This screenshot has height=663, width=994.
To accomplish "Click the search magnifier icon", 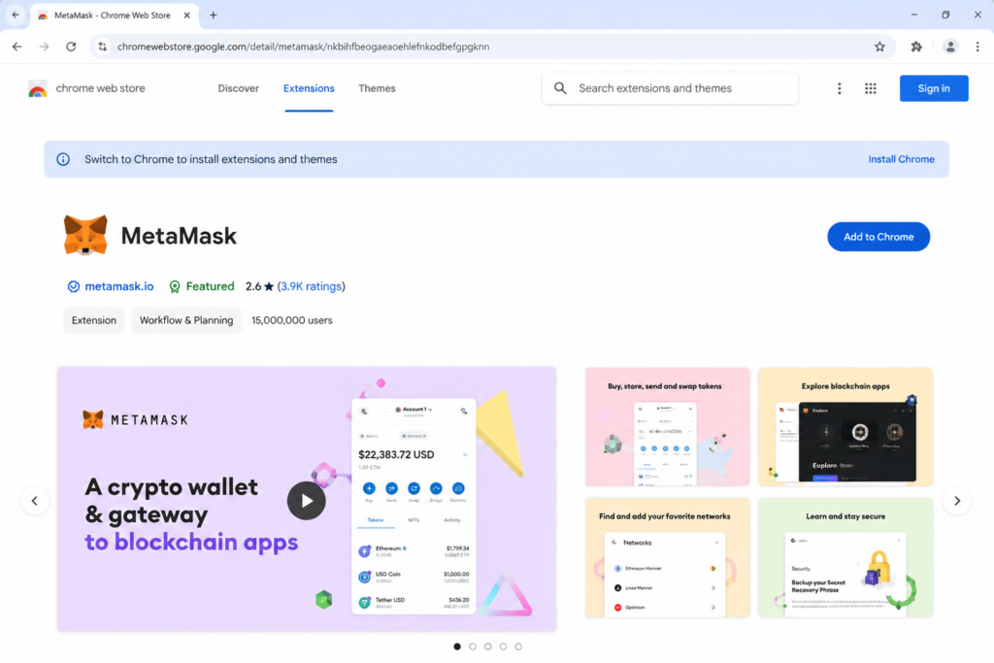I will click(x=560, y=88).
